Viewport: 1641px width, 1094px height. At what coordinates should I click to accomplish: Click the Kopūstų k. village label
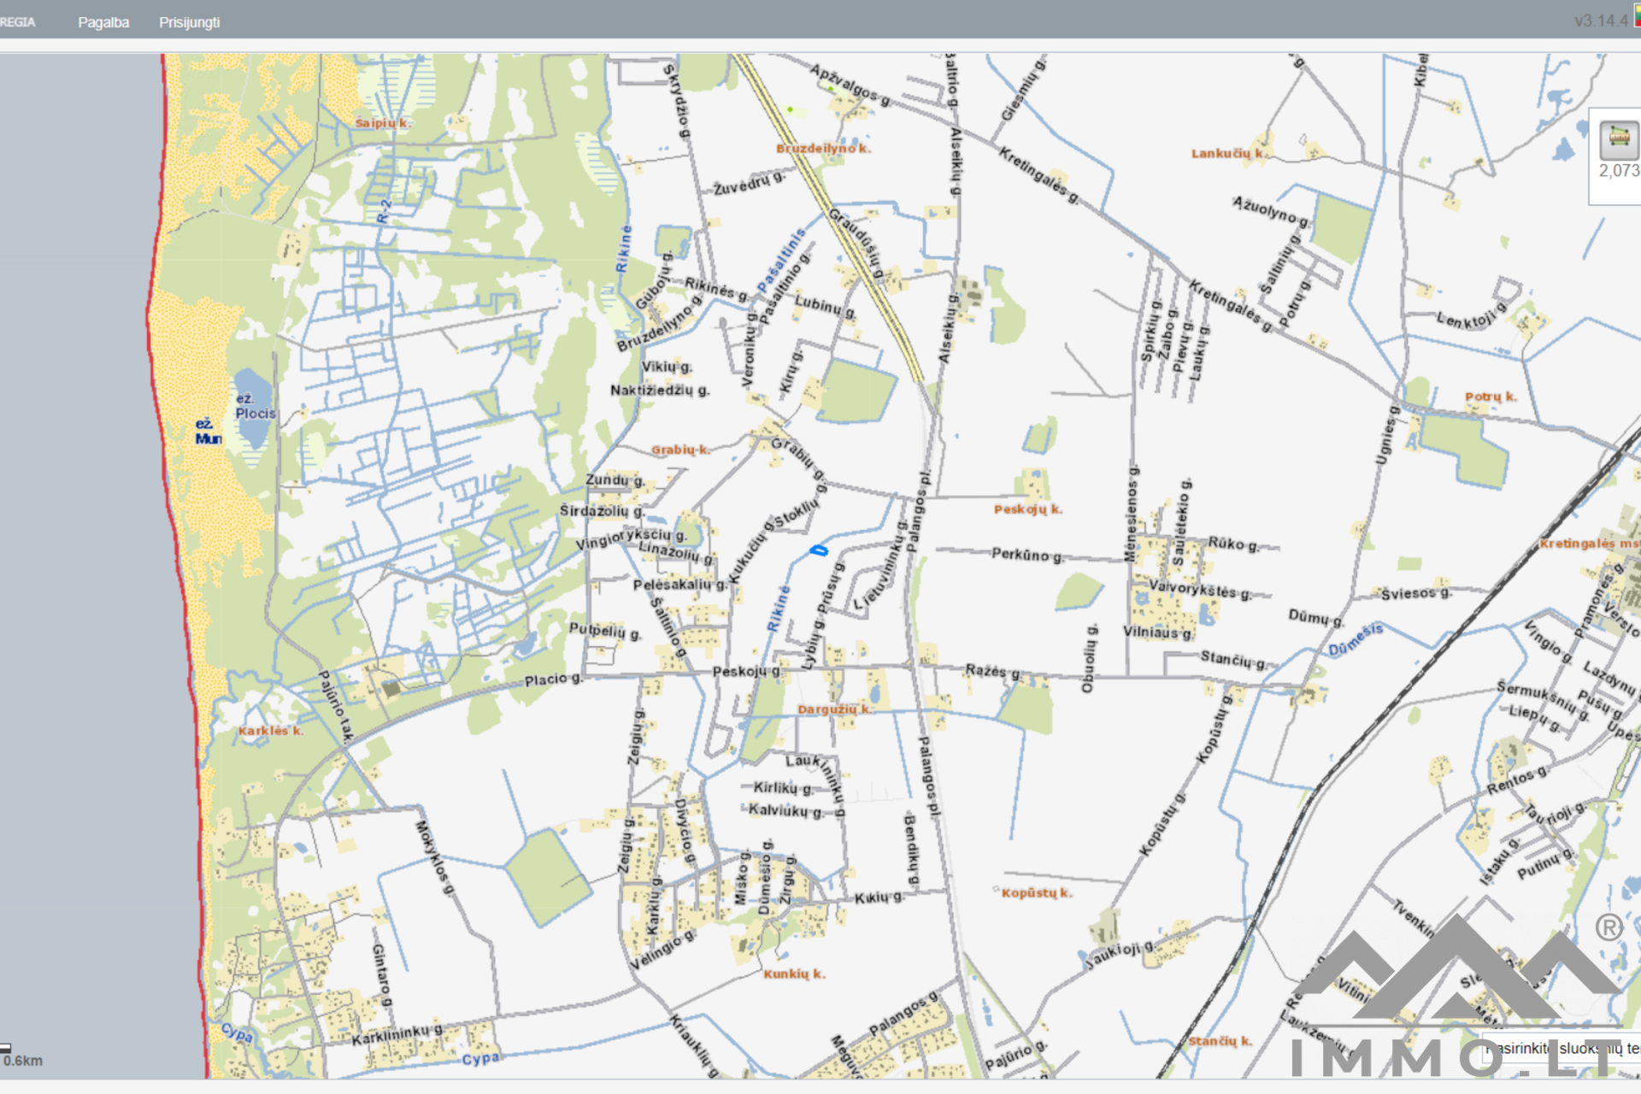click(x=1036, y=893)
